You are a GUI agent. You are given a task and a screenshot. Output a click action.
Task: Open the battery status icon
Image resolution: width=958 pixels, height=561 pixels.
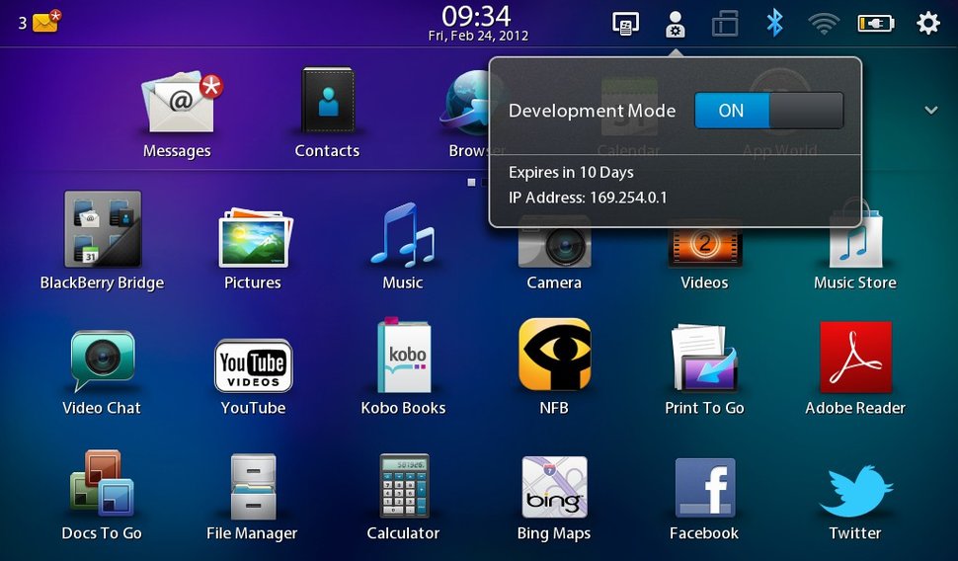pos(875,24)
